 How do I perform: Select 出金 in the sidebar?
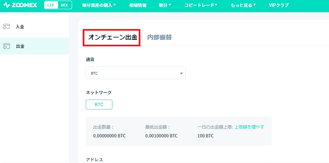pos(20,46)
